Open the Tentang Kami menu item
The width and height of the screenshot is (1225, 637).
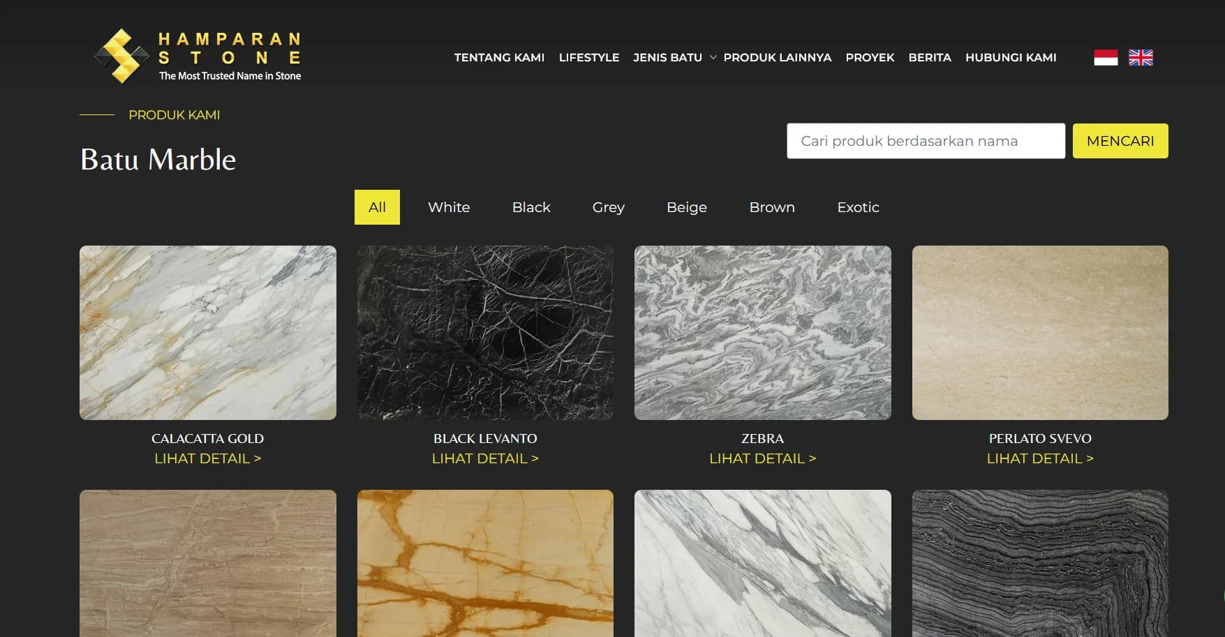(499, 57)
